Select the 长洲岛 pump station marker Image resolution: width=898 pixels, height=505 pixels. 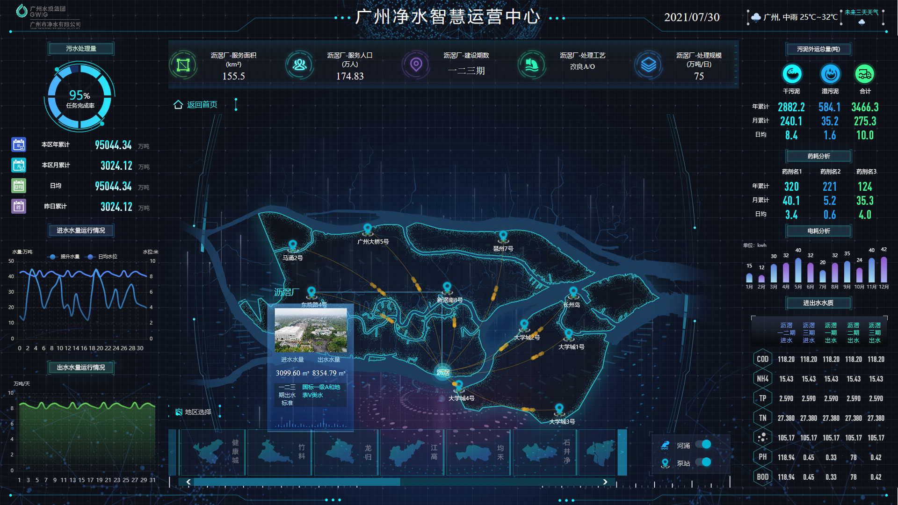[x=573, y=293]
